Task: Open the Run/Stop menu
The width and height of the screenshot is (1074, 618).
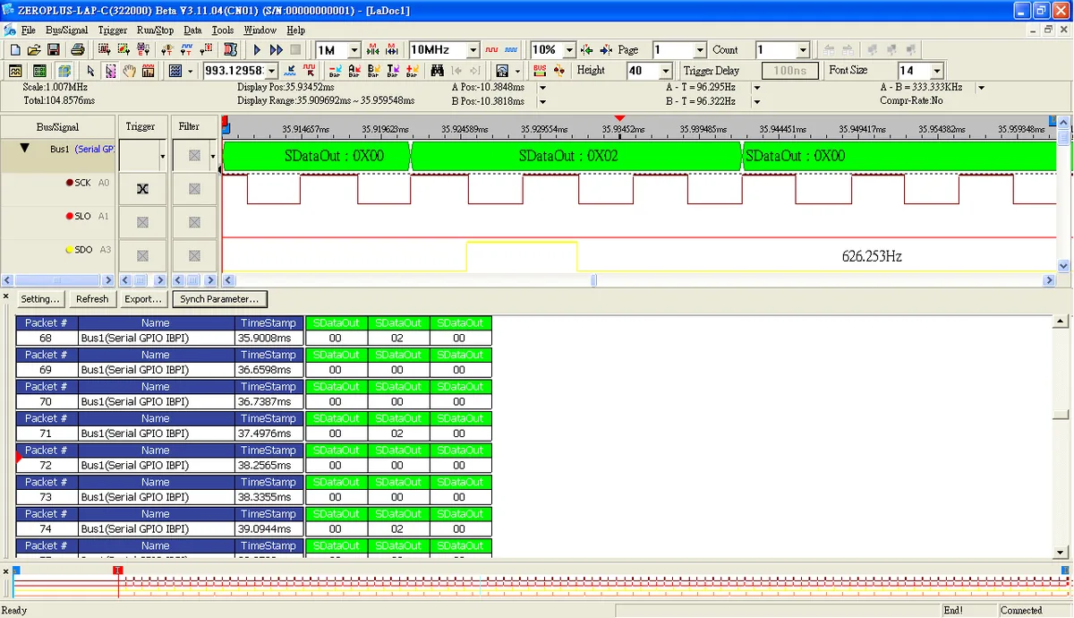Action: pyautogui.click(x=155, y=30)
